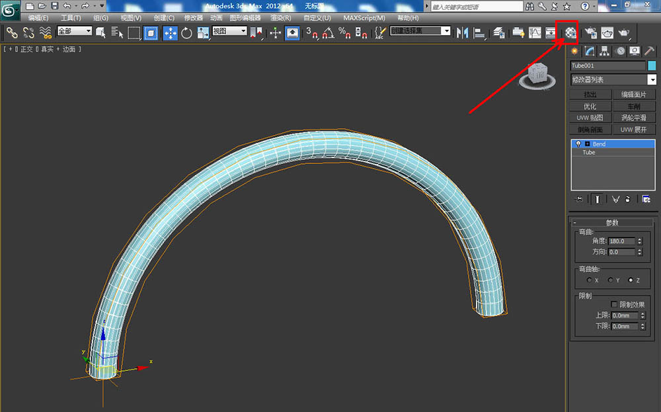The width and height of the screenshot is (661, 412).
Task: Open the Material Editor from the toolbar
Action: click(570, 32)
